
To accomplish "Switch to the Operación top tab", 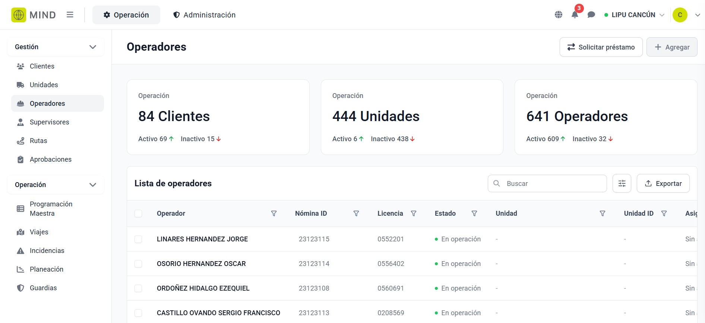I will [126, 15].
